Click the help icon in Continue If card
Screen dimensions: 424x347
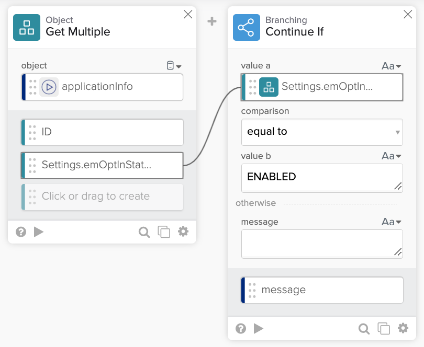pos(241,328)
